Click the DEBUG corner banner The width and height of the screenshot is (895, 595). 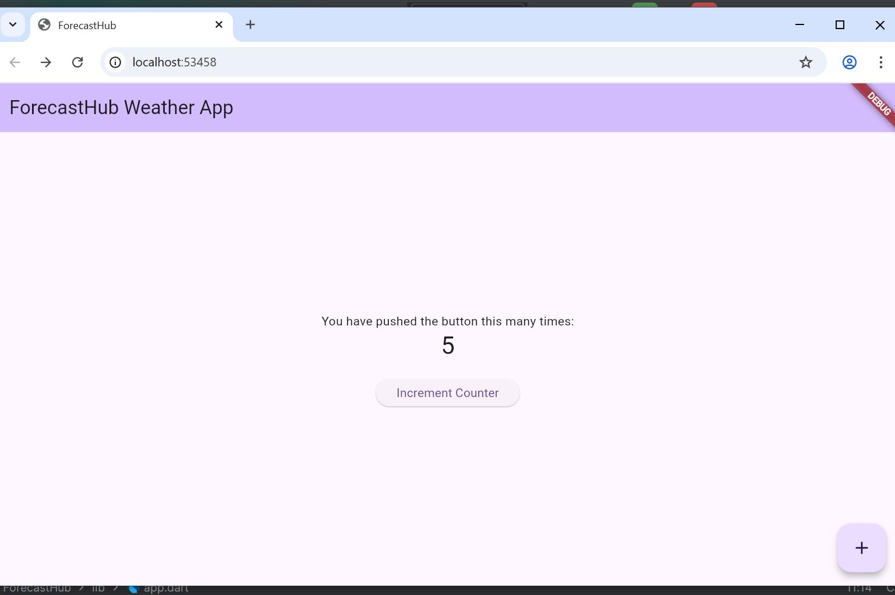pyautogui.click(x=878, y=103)
